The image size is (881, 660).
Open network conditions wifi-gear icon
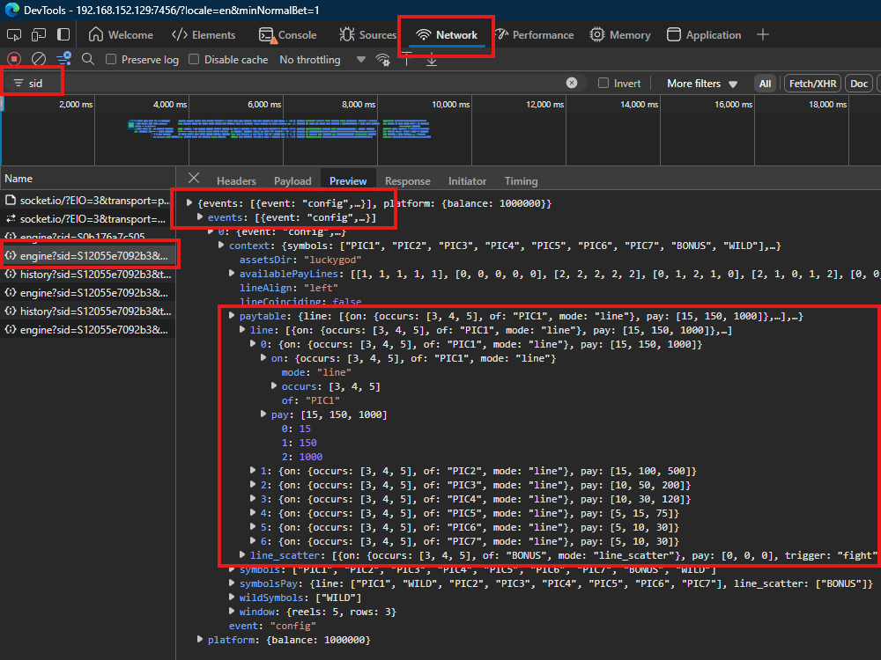(383, 60)
